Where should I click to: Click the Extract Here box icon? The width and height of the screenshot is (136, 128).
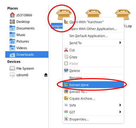[66, 84]
